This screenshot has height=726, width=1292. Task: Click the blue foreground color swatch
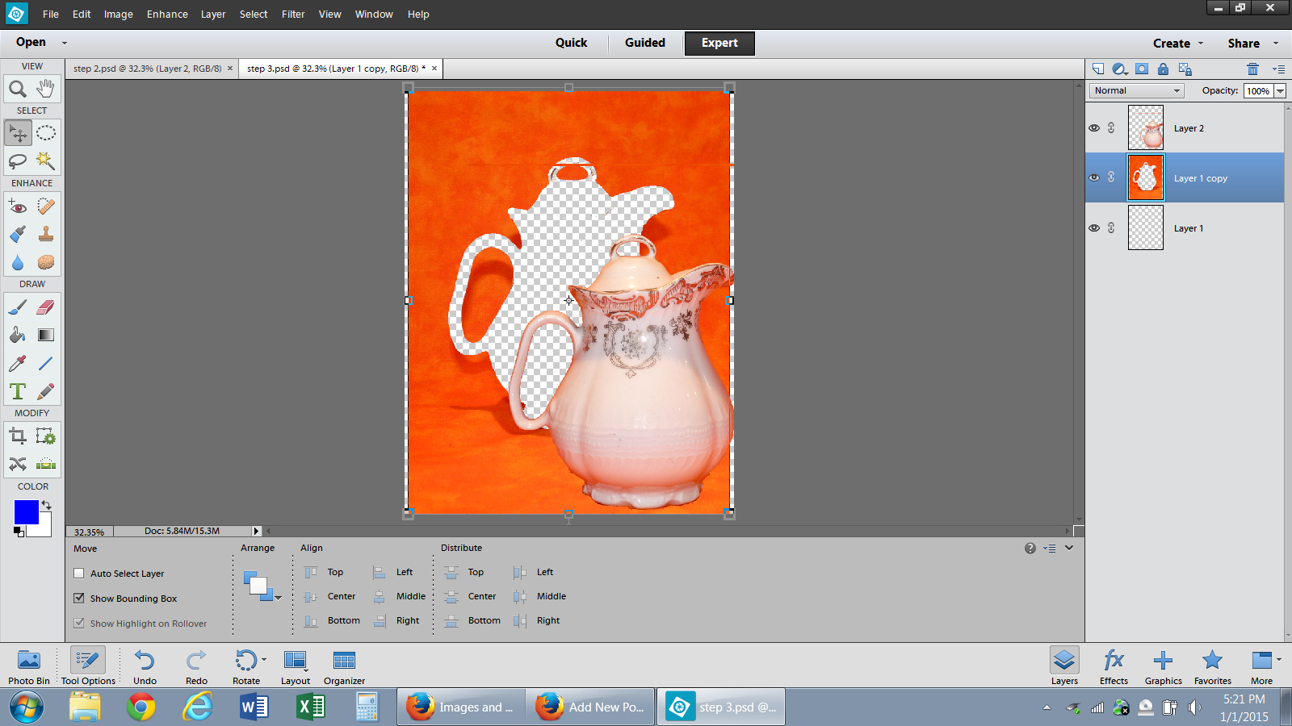[x=26, y=512]
